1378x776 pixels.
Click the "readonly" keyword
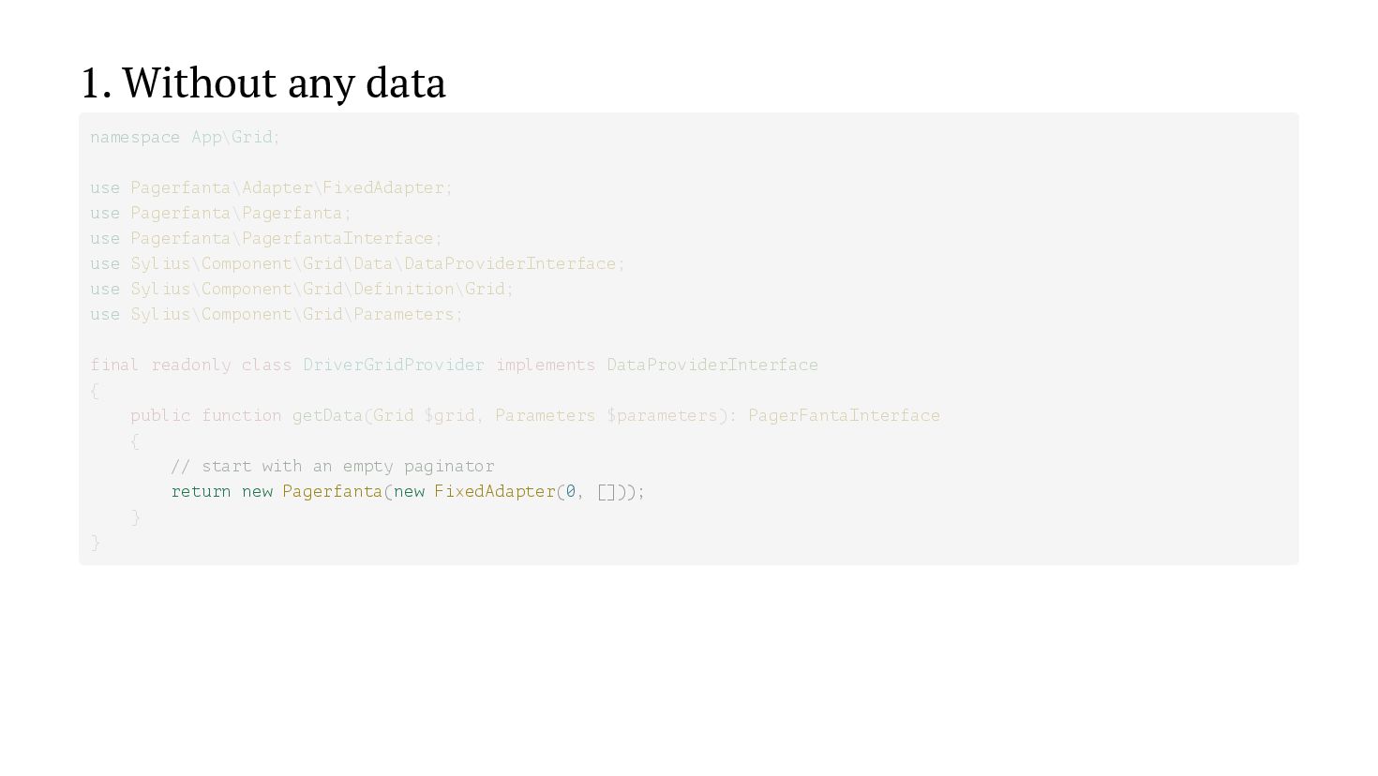click(x=191, y=365)
